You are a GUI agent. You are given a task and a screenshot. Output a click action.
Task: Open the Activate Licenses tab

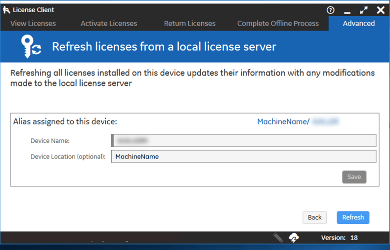click(109, 23)
